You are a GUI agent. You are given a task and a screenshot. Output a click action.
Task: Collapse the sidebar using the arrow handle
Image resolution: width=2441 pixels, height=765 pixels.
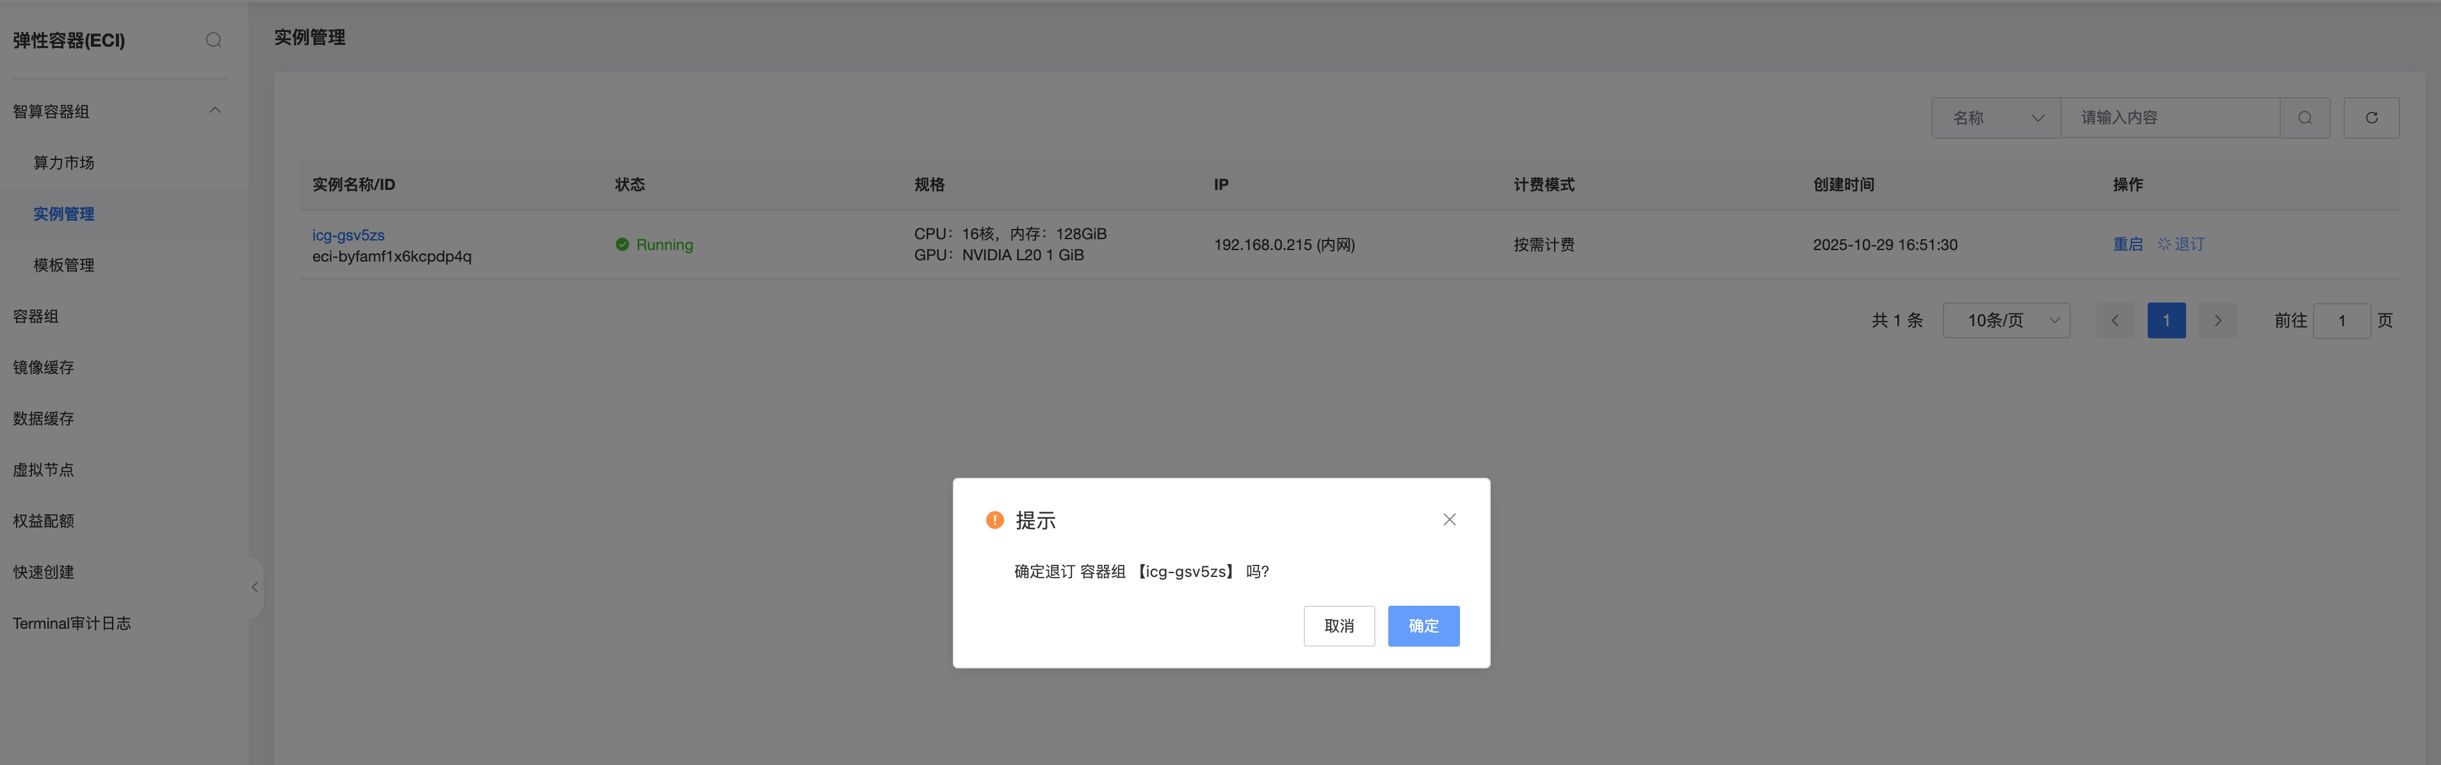(255, 588)
